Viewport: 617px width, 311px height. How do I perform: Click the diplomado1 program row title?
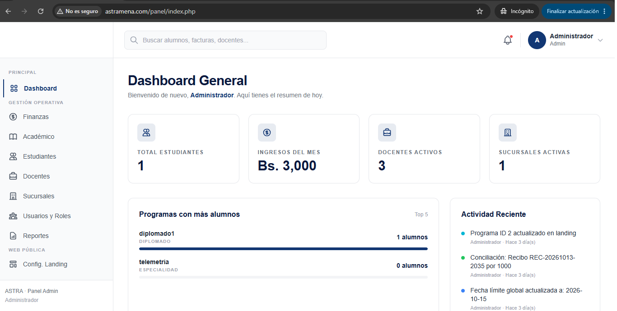click(157, 233)
